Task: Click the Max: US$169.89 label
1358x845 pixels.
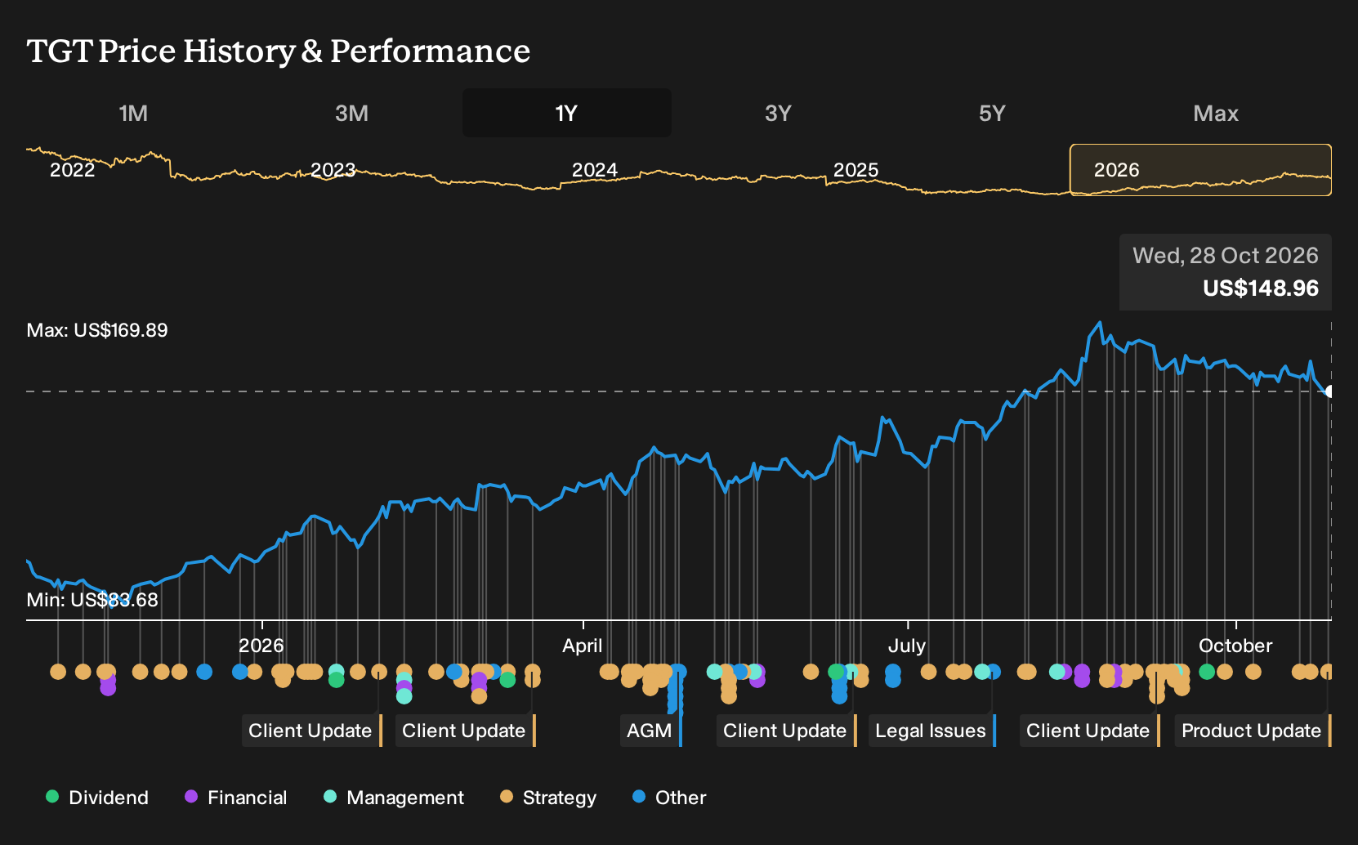Action: (97, 330)
